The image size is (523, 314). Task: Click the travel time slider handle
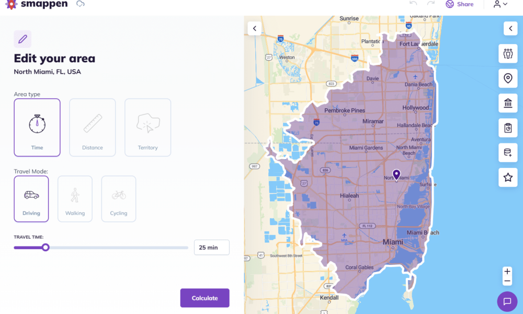(x=46, y=247)
